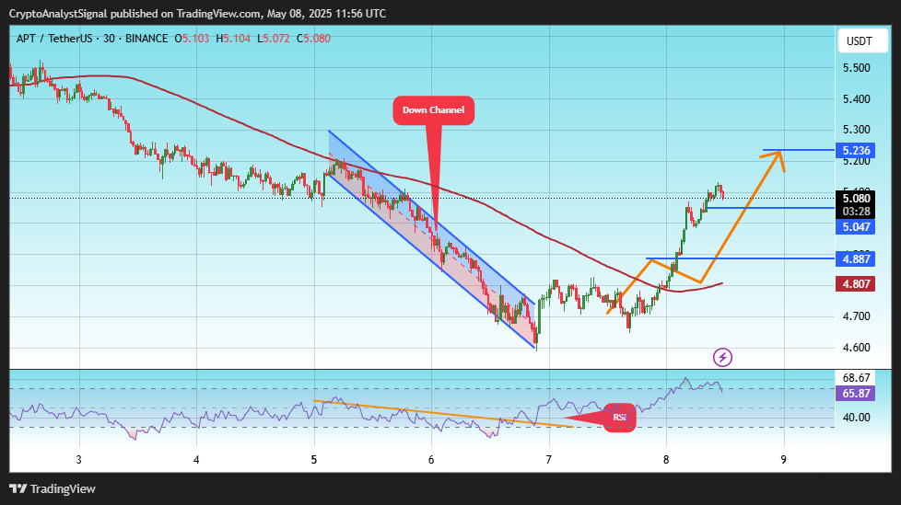Click date label 9 on time axis
Image resolution: width=901 pixels, height=505 pixels.
784,460
